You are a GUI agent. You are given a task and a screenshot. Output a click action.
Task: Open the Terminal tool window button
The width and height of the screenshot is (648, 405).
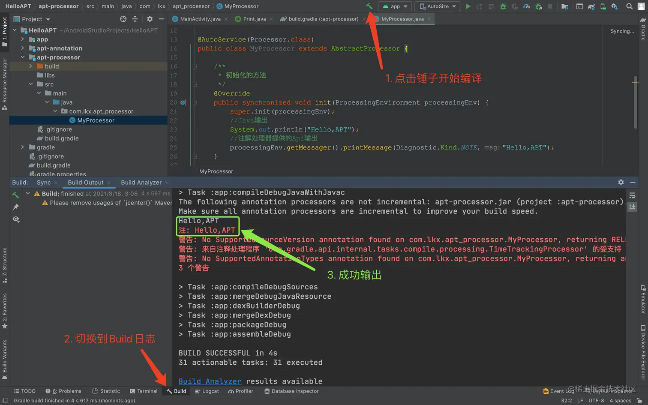pos(144,391)
